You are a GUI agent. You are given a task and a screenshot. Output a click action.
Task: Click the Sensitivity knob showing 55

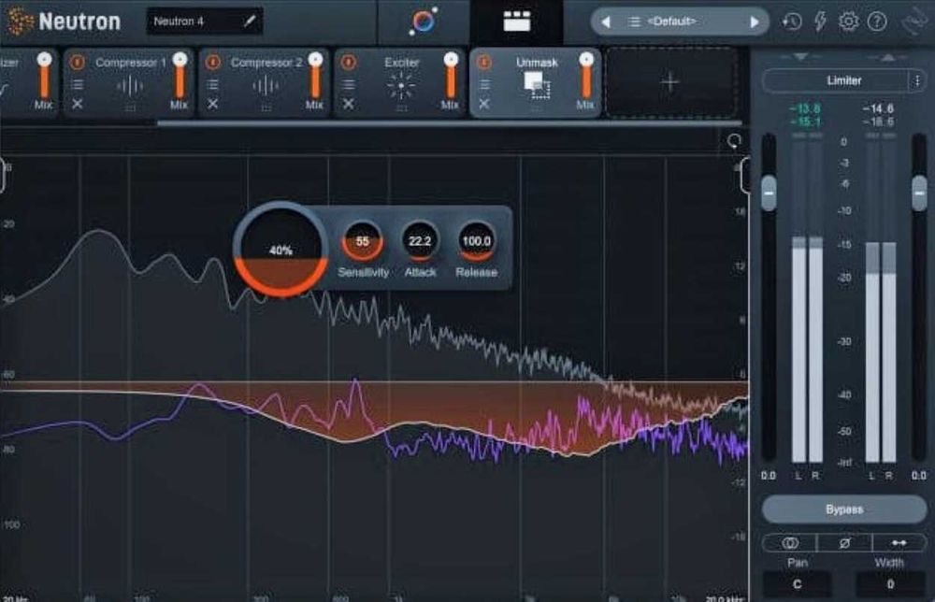coord(362,241)
